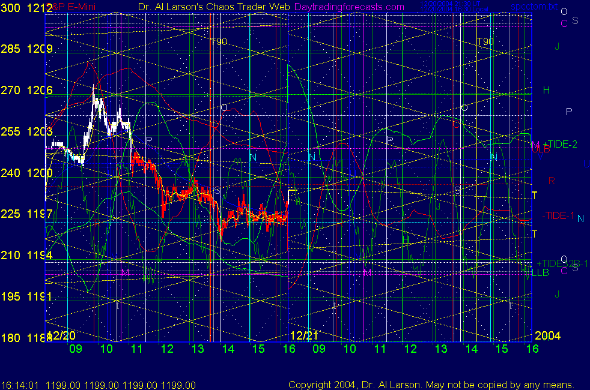590x390 pixels.
Task: Click the cyan N label near hour 15 on 12/20
Action: click(x=253, y=157)
